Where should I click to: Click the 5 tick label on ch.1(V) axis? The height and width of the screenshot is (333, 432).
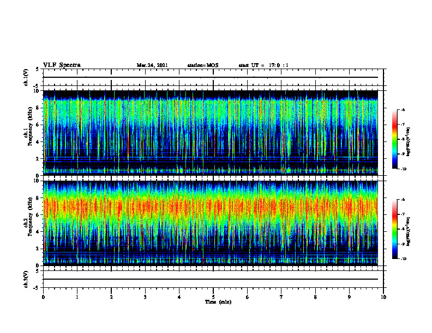tap(38, 70)
